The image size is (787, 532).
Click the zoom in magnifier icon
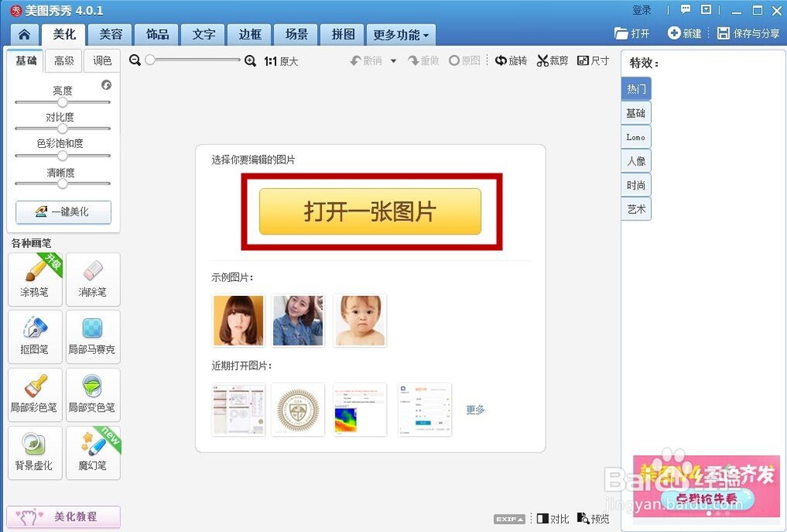pyautogui.click(x=250, y=61)
